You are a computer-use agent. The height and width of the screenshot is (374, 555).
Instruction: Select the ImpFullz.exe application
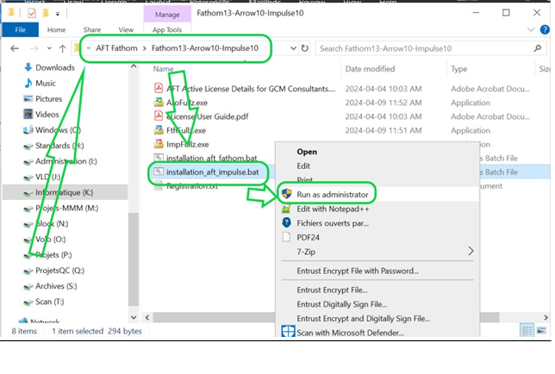click(x=181, y=145)
